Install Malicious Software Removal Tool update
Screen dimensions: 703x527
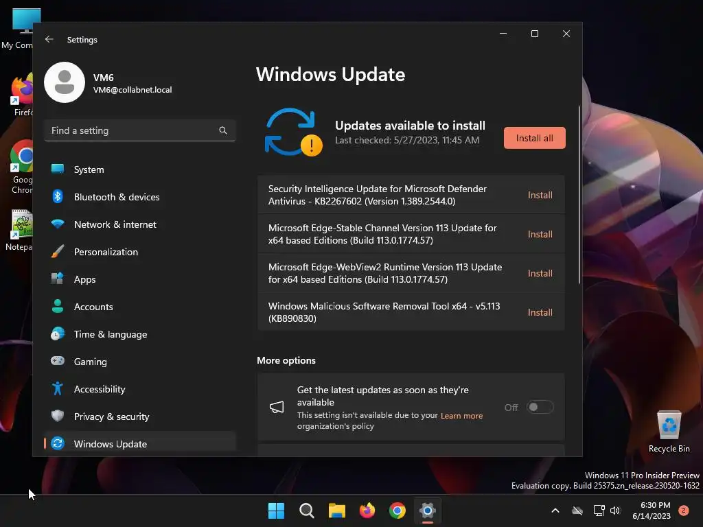(540, 312)
